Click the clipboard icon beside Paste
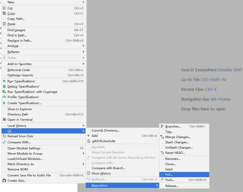The height and width of the screenshot is (192, 243). coord(5,24)
